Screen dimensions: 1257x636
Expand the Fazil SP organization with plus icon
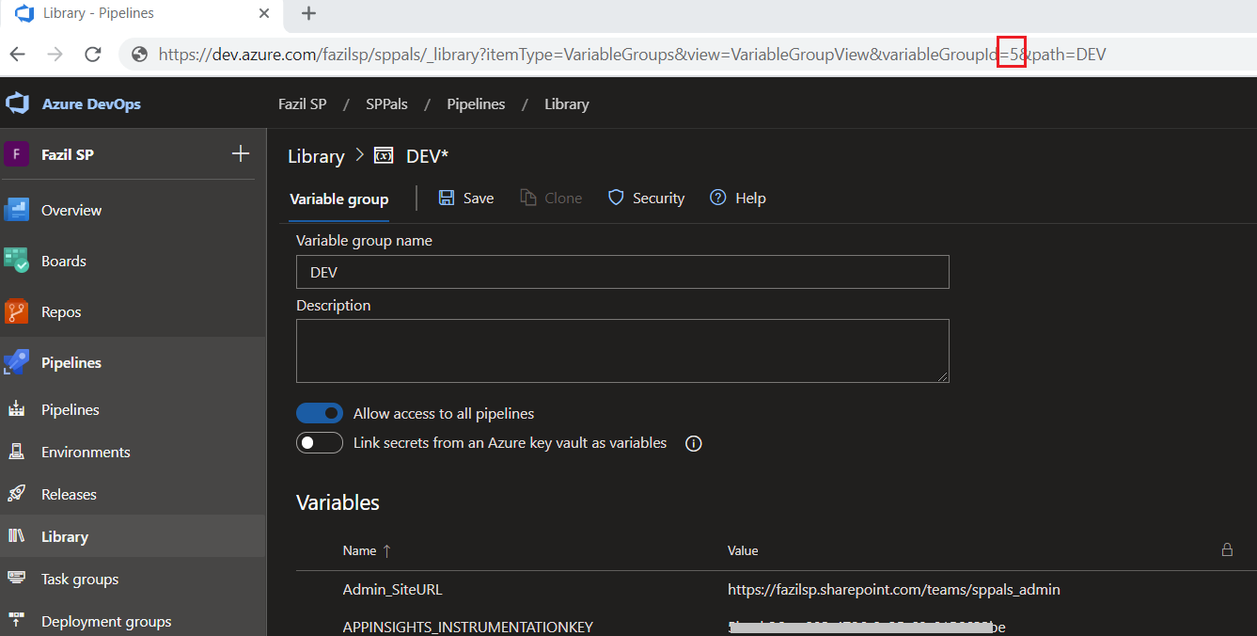coord(241,152)
